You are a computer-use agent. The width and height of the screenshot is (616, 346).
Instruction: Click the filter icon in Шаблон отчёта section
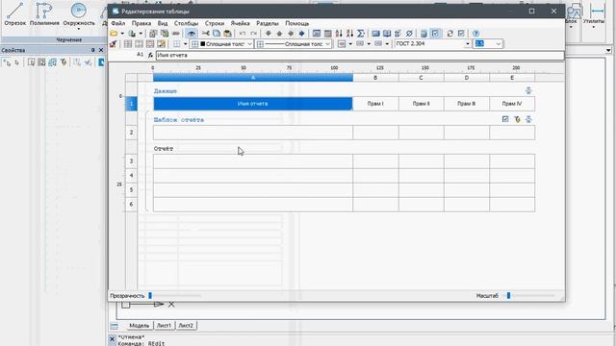[x=517, y=119]
